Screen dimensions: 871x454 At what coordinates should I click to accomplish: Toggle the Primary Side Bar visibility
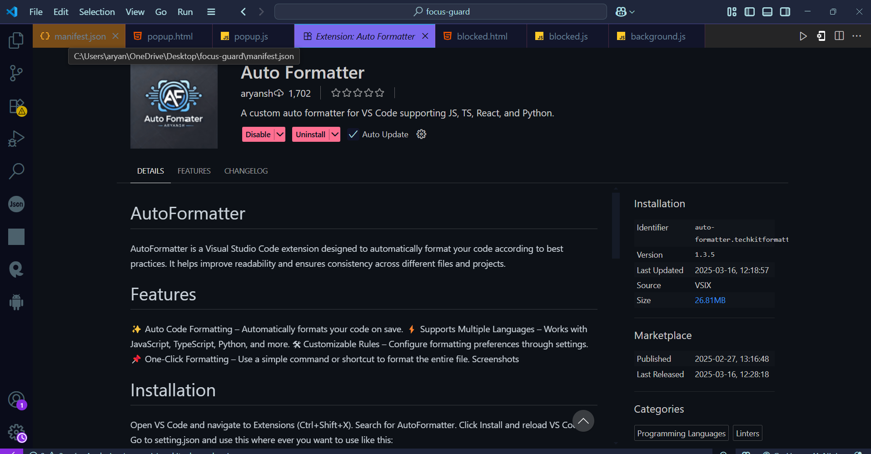749,12
